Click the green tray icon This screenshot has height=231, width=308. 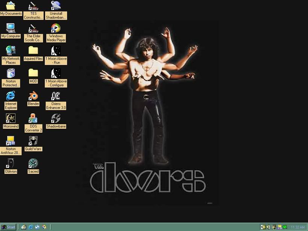coord(285,227)
